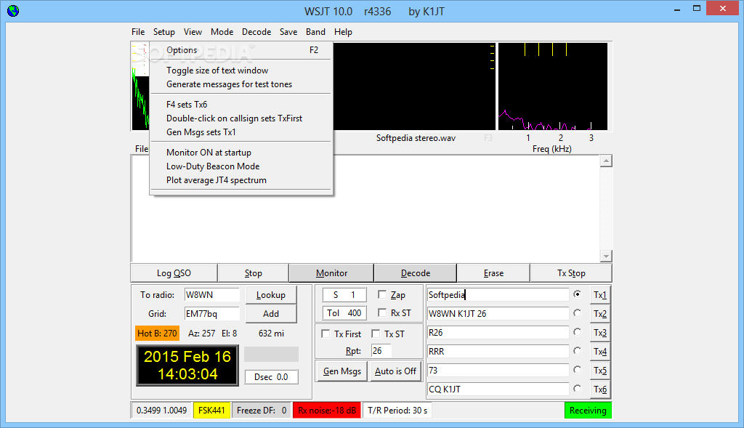744x428 pixels.
Task: Click the Tx1 button
Action: point(599,295)
